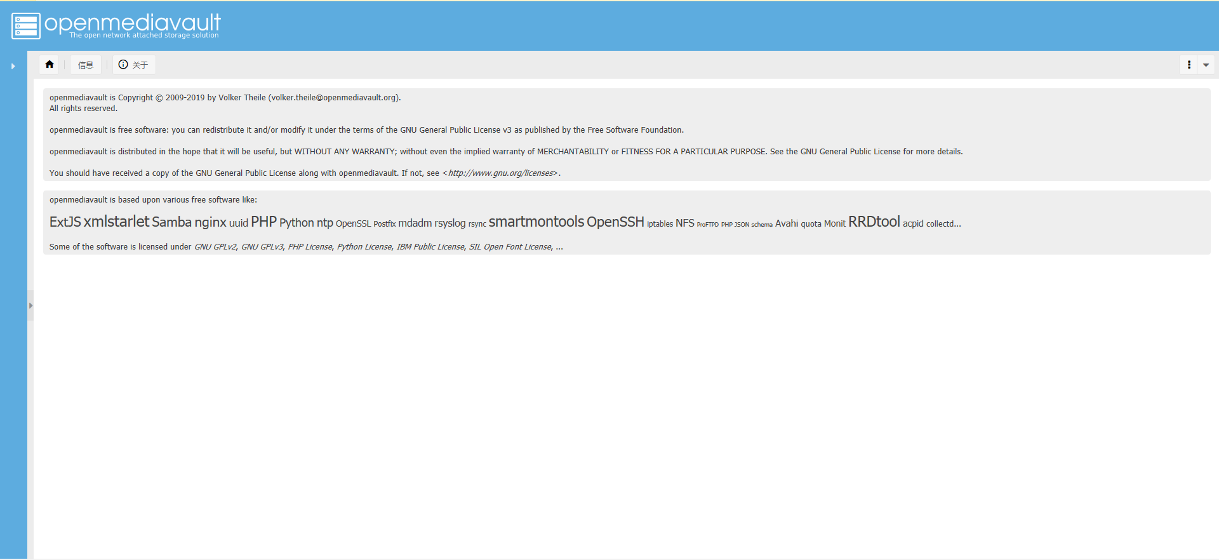Click the 'mdadm' software name
Image resolution: width=1219 pixels, height=560 pixels.
coord(415,223)
